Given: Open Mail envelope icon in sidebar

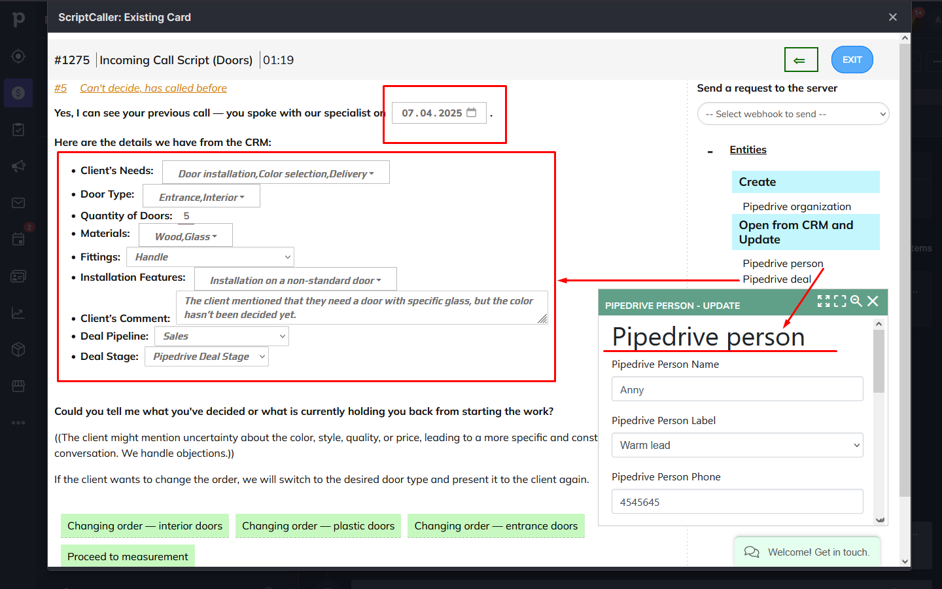Looking at the screenshot, I should pyautogui.click(x=18, y=203).
